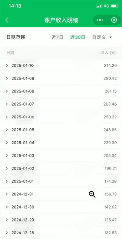Expand the 2025-01-03 row chevron
This screenshot has width=122, height=239.
pyautogui.click(x=7, y=155)
